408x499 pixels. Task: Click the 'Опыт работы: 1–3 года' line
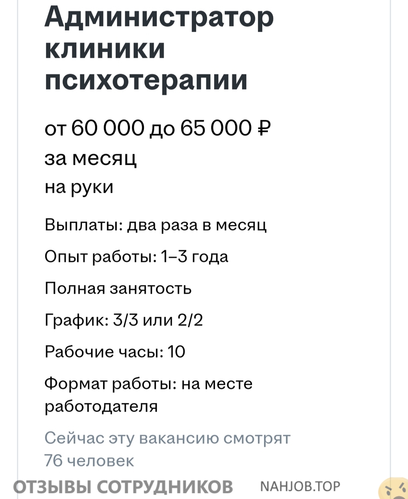(136, 256)
